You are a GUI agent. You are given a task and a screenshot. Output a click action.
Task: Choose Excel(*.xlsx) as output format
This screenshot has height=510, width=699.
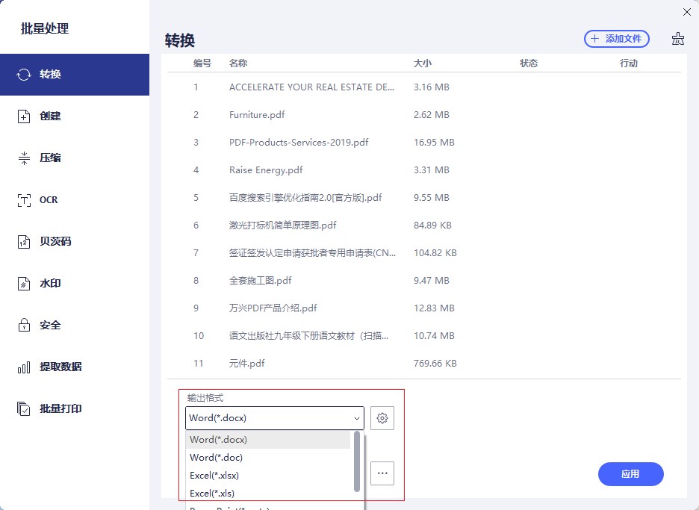pyautogui.click(x=214, y=475)
